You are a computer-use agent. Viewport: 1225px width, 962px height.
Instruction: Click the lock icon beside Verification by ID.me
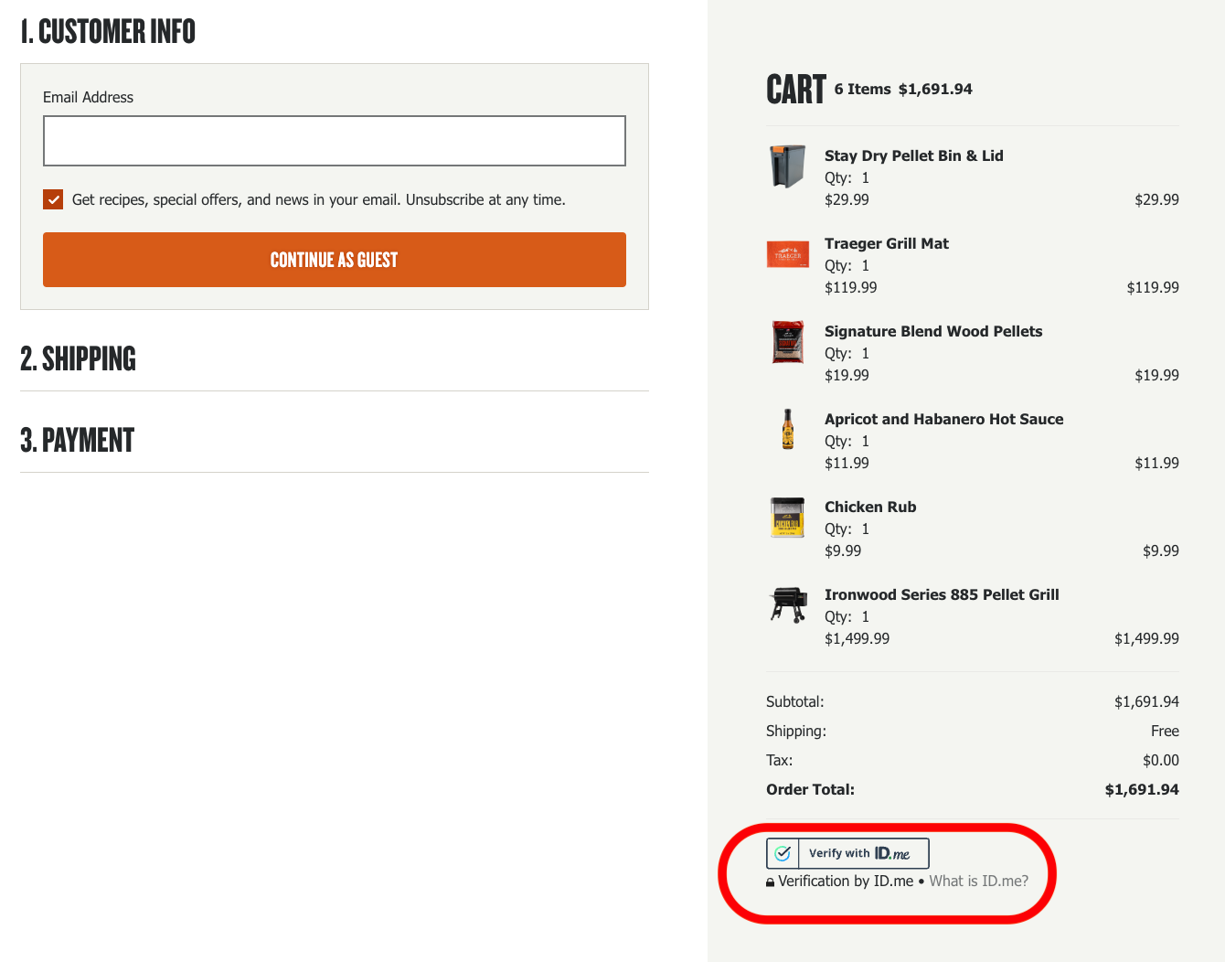(770, 882)
